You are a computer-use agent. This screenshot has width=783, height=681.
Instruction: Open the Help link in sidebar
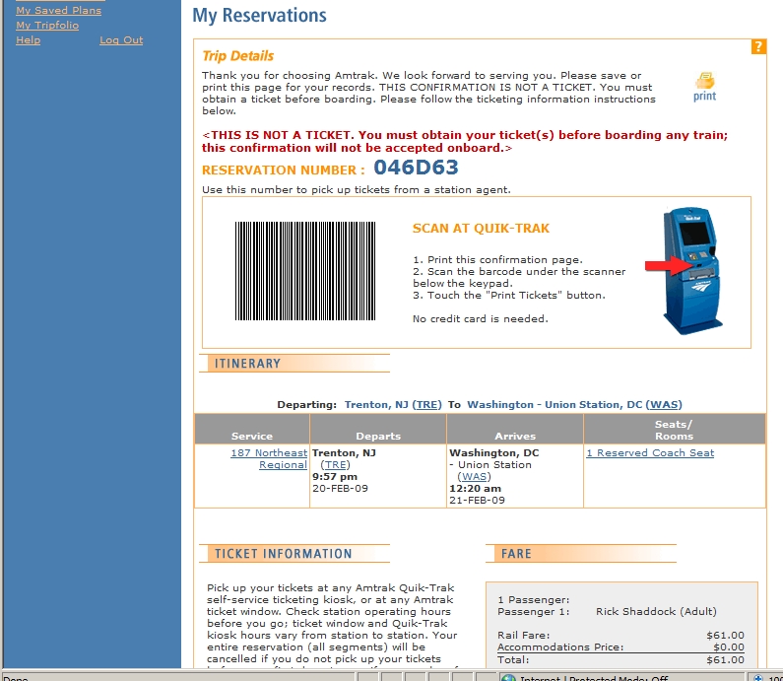(28, 40)
